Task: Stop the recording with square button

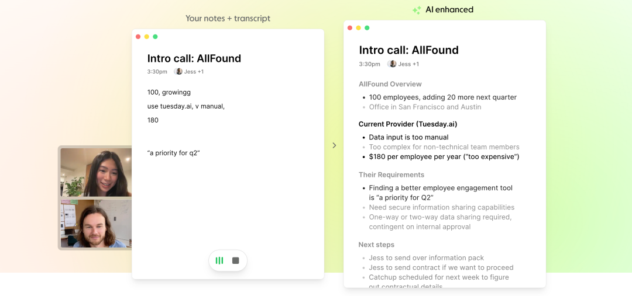Action: coord(236,260)
